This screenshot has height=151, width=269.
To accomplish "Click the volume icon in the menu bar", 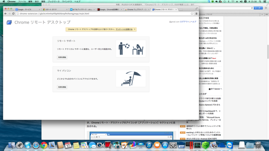I will (x=241, y=1).
